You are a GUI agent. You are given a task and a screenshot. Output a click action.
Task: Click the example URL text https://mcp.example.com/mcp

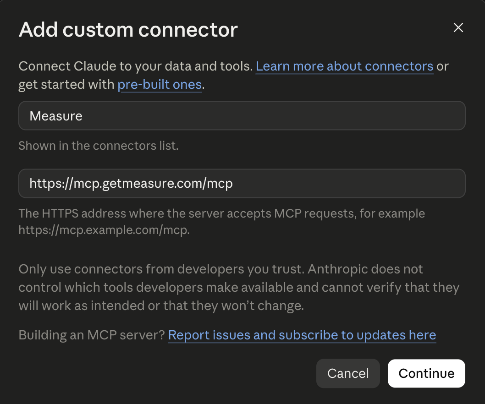(x=104, y=230)
